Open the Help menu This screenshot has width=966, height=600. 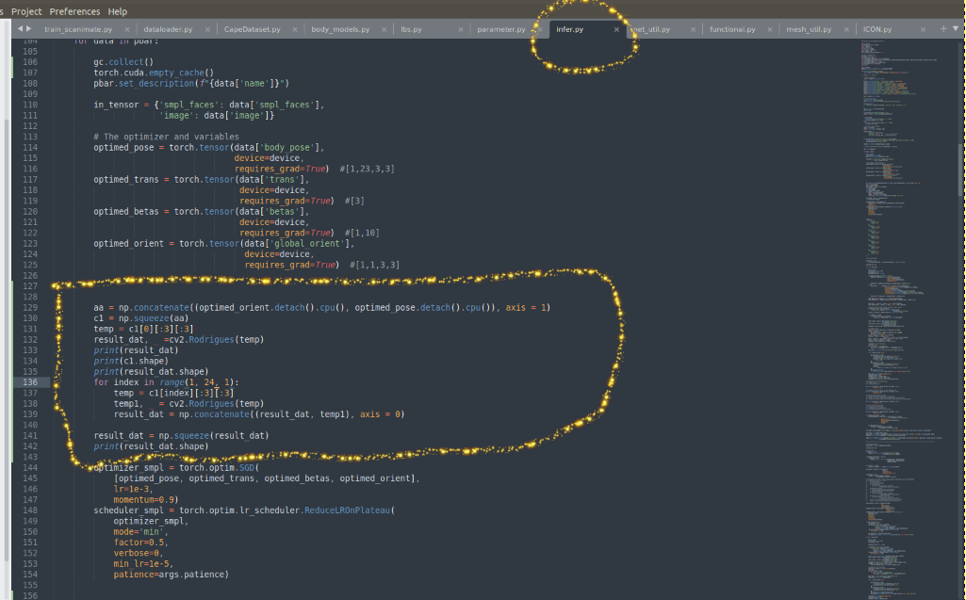tap(117, 11)
